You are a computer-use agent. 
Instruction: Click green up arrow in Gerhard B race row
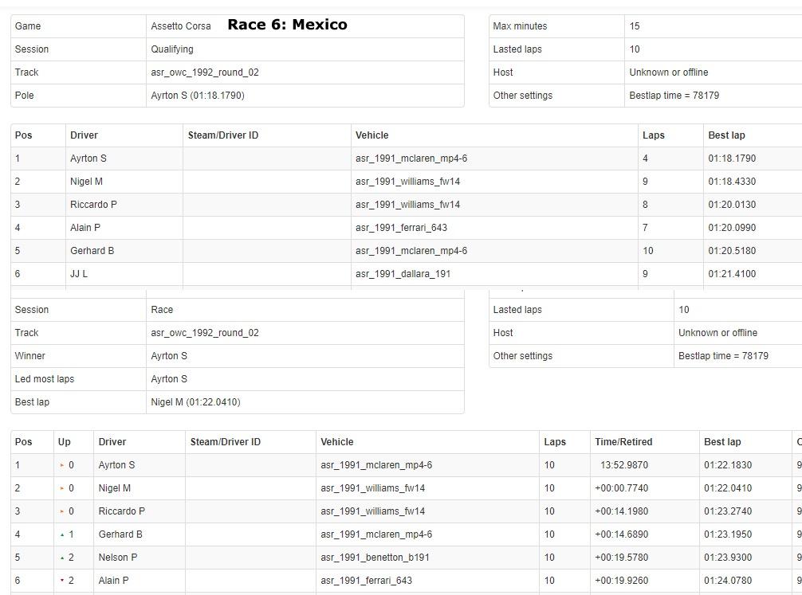pyautogui.click(x=62, y=534)
